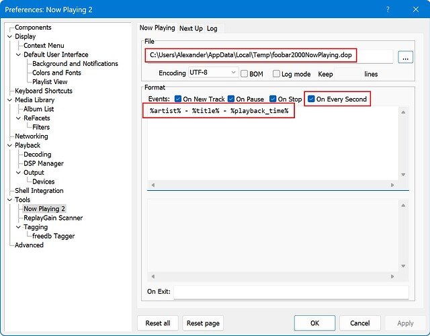The width and height of the screenshot is (430, 336).
Task: Switch to the Next Up tab
Action: (191, 28)
